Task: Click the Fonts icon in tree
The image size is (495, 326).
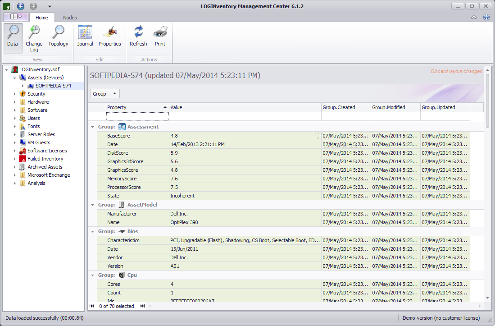Action: click(23, 126)
